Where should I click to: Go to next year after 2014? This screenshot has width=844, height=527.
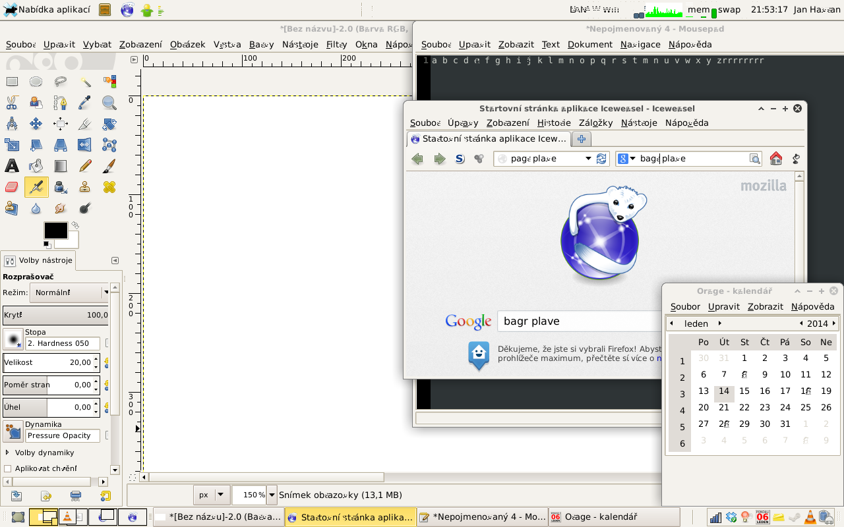click(834, 323)
